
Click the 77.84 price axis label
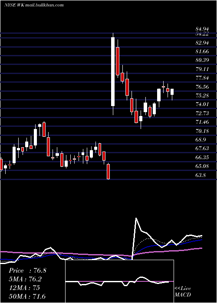click(202, 78)
